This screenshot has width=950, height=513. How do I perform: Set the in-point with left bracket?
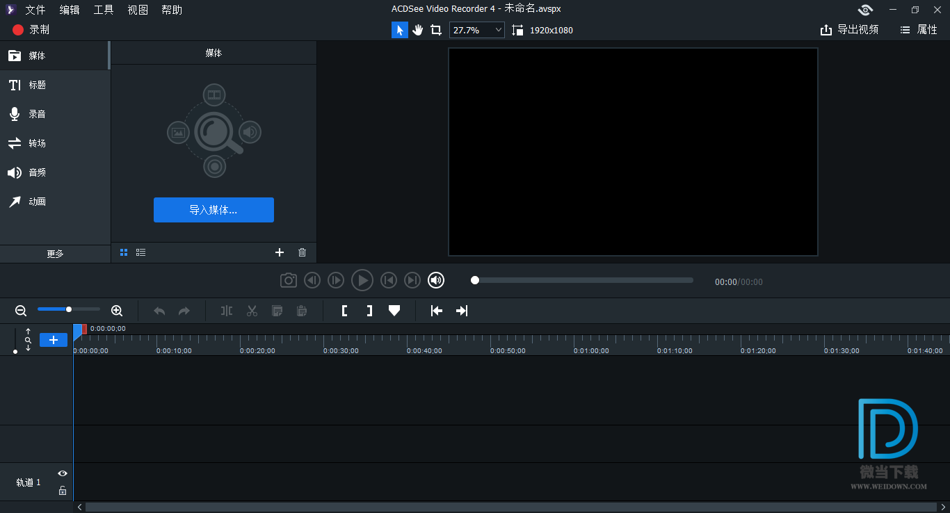coord(344,311)
